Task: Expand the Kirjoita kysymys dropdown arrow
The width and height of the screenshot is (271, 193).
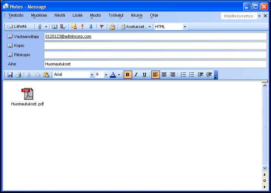Action: point(259,16)
